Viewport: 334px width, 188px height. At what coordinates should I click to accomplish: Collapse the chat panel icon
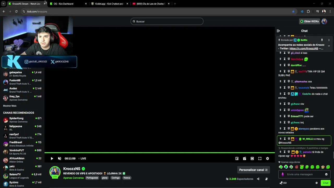pos(278,31)
